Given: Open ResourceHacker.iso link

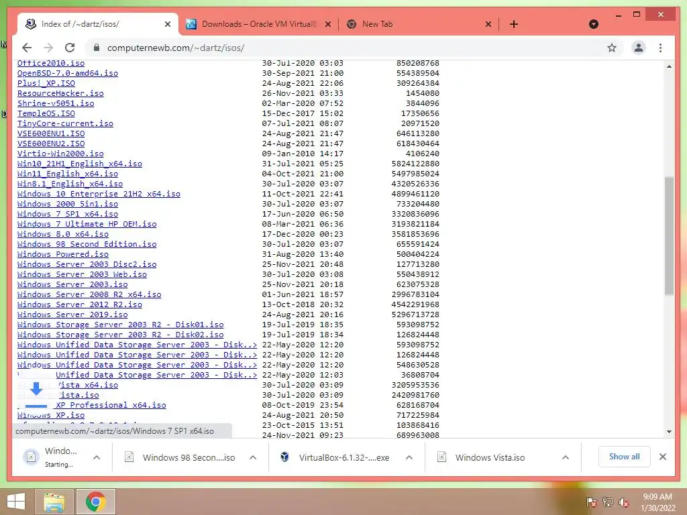Looking at the screenshot, I should [60, 93].
